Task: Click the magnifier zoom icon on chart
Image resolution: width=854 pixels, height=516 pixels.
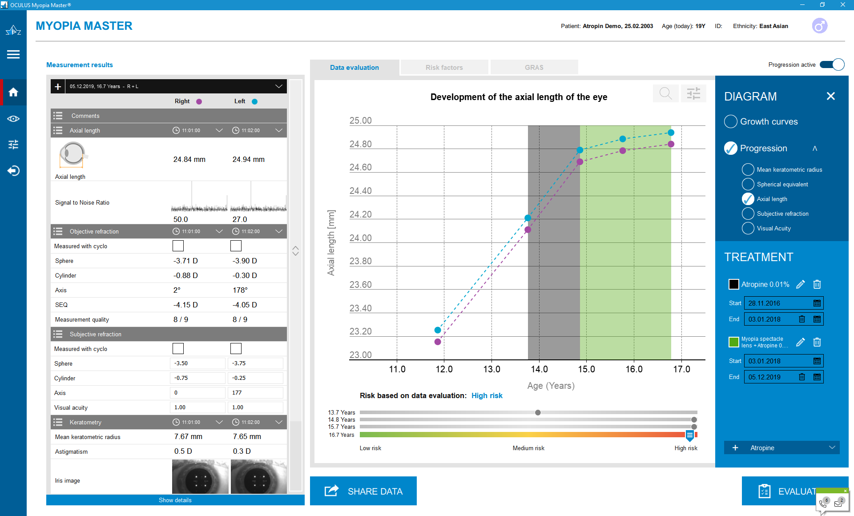Action: (x=665, y=93)
